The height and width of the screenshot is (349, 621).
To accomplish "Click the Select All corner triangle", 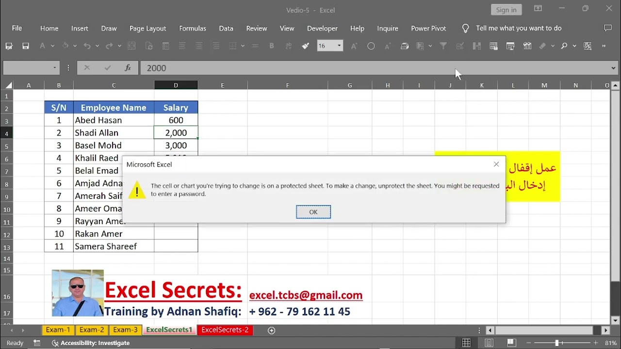I will point(9,85).
